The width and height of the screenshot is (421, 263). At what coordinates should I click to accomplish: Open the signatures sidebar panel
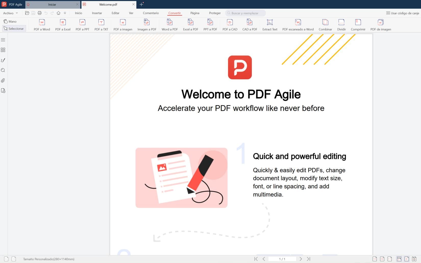tap(3, 60)
